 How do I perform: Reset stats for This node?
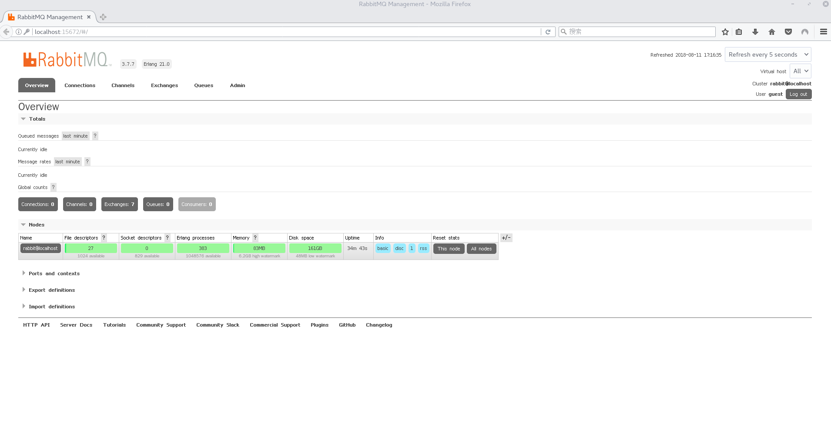coord(449,249)
